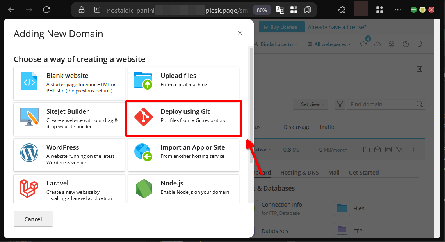Click the browser zoom level 80% indicator

point(262,10)
